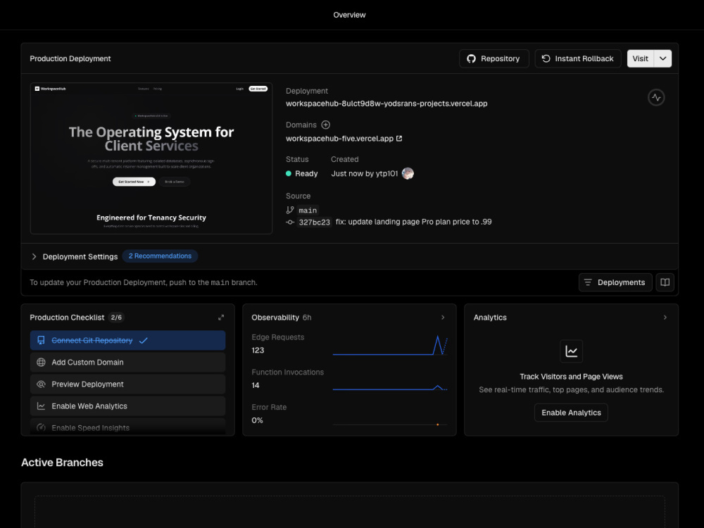The image size is (704, 528).
Task: Click checkmark on Connect Git Repository
Action: click(143, 341)
